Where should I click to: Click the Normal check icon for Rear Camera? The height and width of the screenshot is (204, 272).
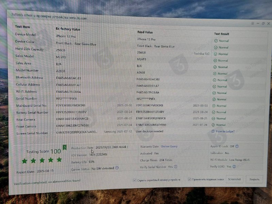(x=214, y=118)
